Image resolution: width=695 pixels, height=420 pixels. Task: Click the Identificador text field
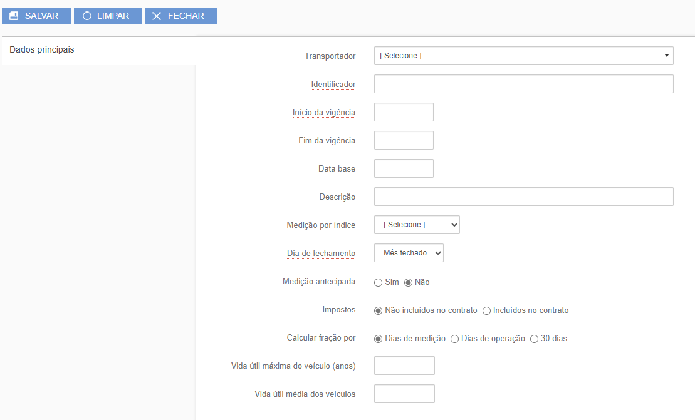point(523,84)
